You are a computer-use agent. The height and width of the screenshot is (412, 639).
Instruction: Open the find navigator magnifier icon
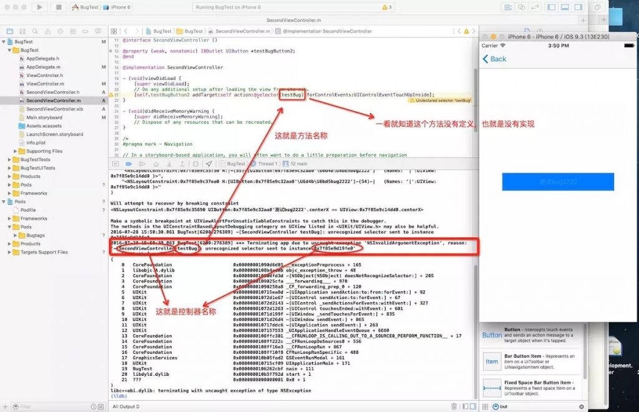(35, 31)
